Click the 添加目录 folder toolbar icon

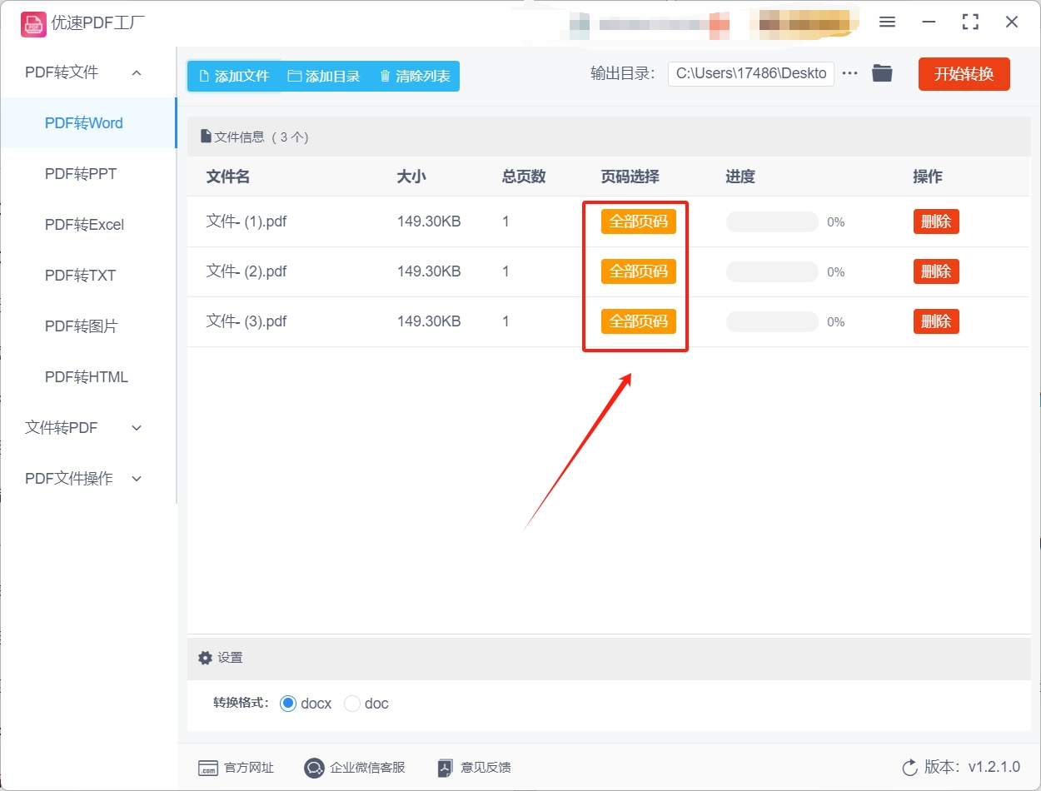293,75
